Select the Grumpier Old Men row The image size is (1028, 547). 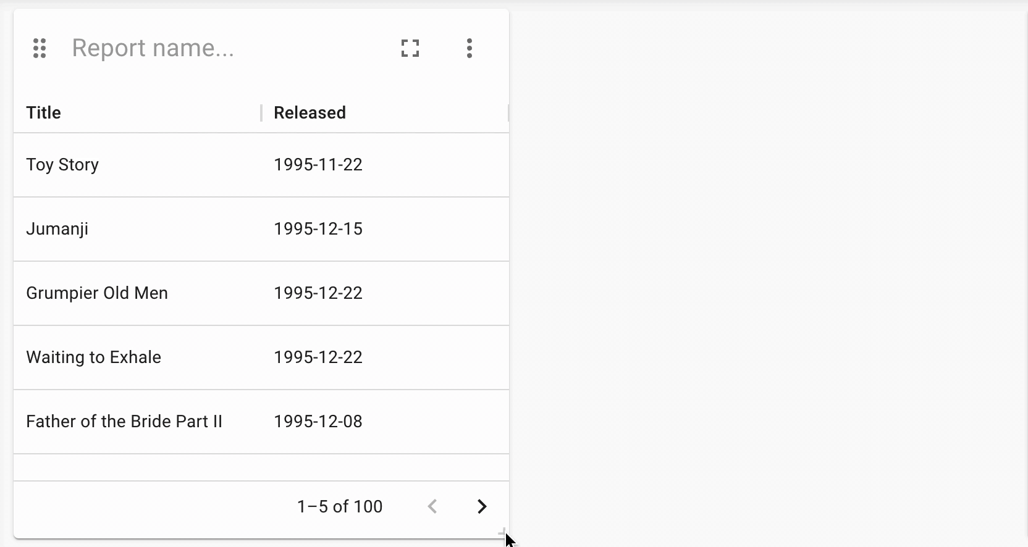pyautogui.click(x=261, y=293)
